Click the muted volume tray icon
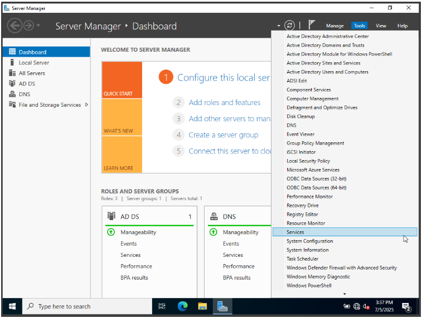 pyautogui.click(x=366, y=306)
